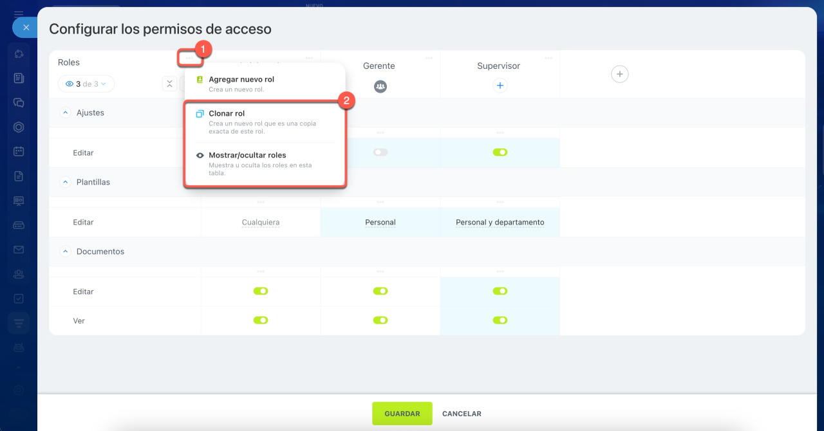Viewport: 824px width, 431px height.
Task: Enable Gerente's Ajustes Editar toggle
Action: tap(380, 152)
